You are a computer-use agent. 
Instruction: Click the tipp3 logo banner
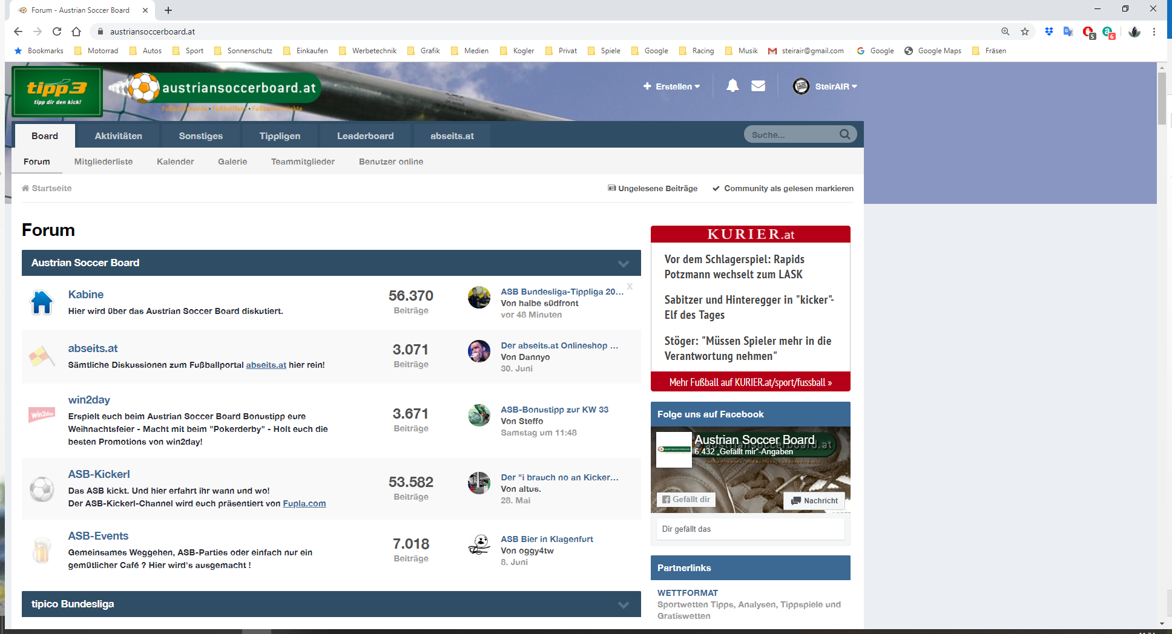pyautogui.click(x=57, y=91)
